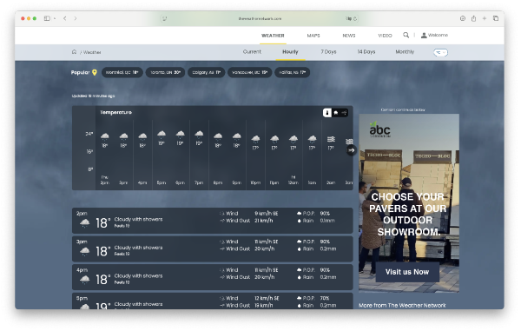Select the temperature thermometer chart view icon
The height and width of the screenshot is (331, 521).
(x=327, y=113)
